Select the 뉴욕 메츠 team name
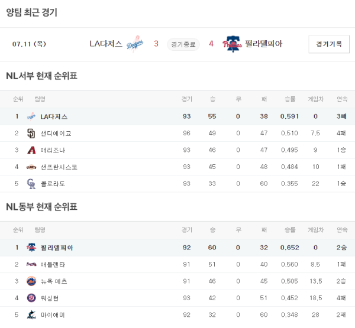 (x=54, y=281)
